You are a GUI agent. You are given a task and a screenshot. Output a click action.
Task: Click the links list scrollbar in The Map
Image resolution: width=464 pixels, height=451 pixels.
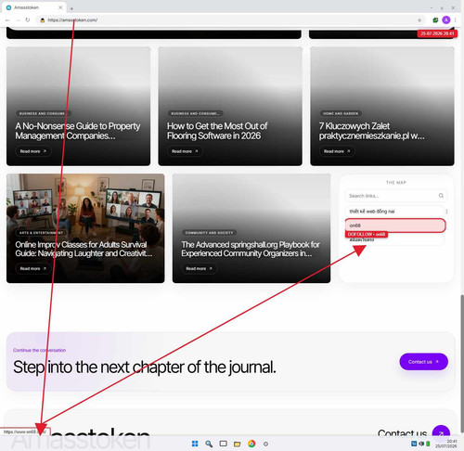click(x=446, y=212)
